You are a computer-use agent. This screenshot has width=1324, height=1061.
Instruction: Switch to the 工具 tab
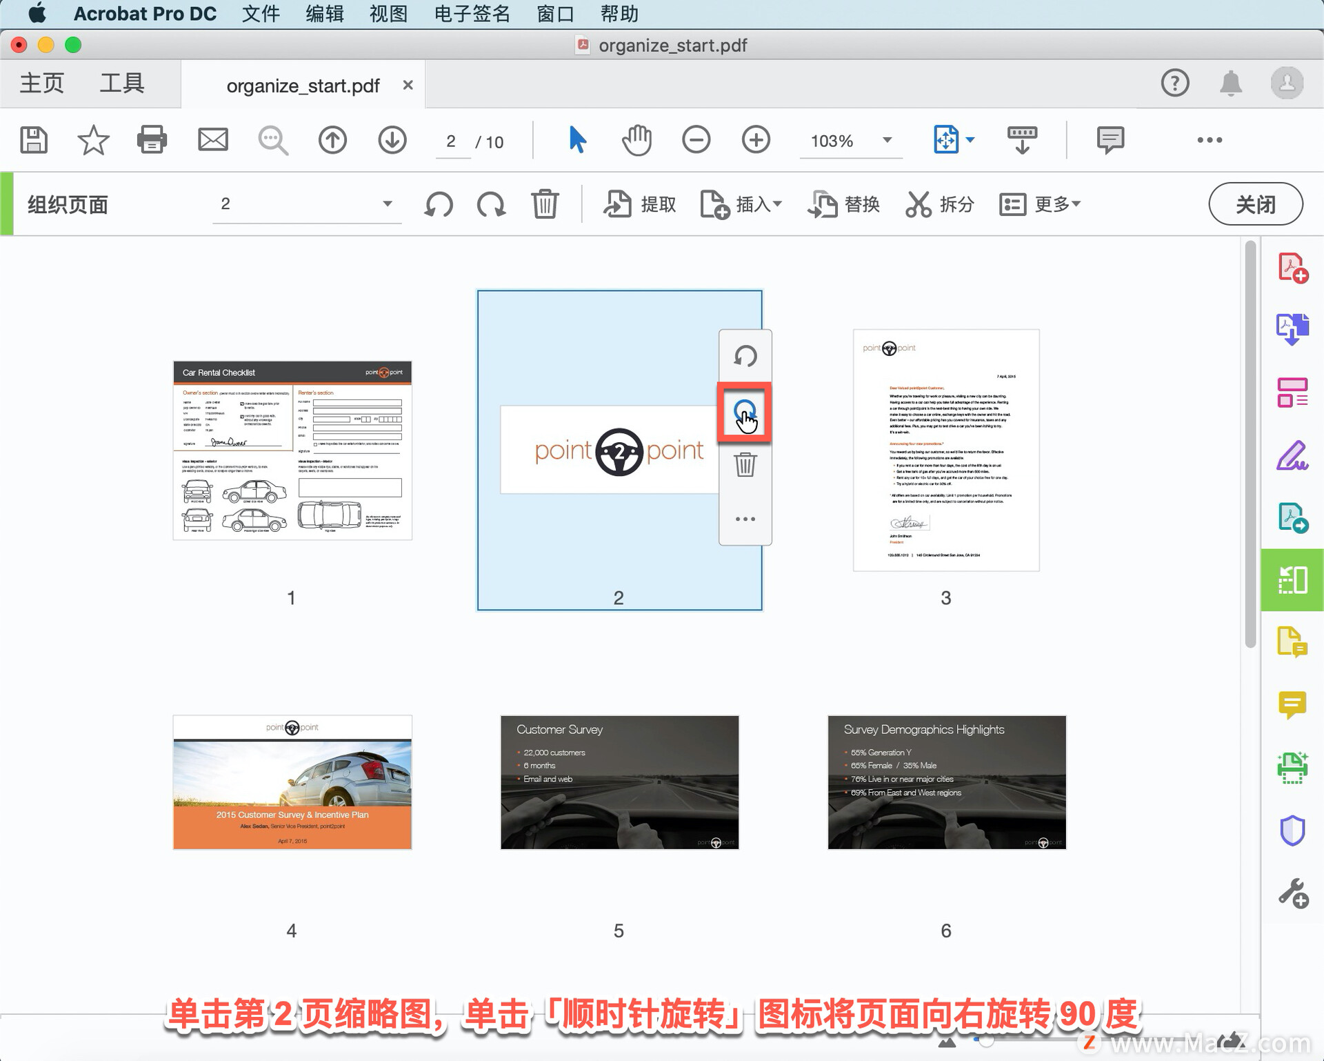(x=122, y=83)
